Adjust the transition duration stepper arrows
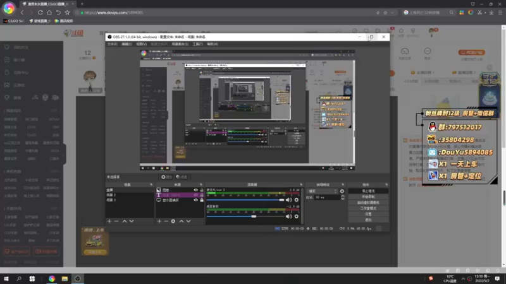The image size is (506, 284). click(343, 198)
